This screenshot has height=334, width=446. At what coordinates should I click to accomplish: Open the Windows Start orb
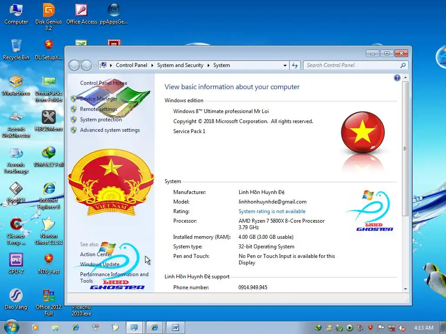(12, 327)
